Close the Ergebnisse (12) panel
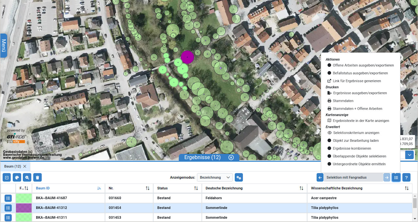This screenshot has height=222, width=418. click(231, 157)
